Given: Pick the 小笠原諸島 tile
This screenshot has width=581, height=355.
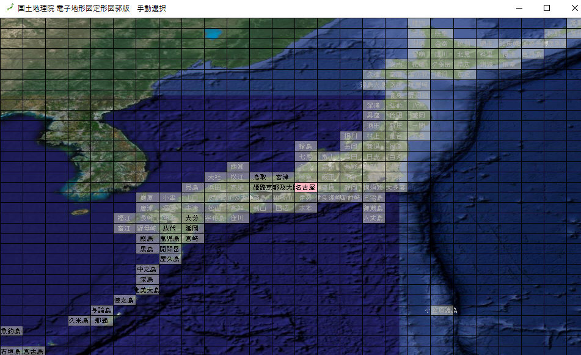Looking at the screenshot, I should pyautogui.click(x=441, y=310).
